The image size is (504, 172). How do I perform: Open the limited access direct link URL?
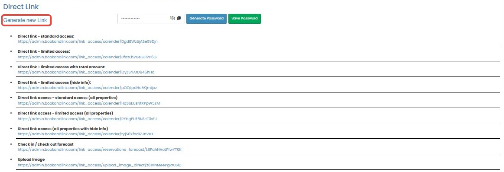(87, 57)
